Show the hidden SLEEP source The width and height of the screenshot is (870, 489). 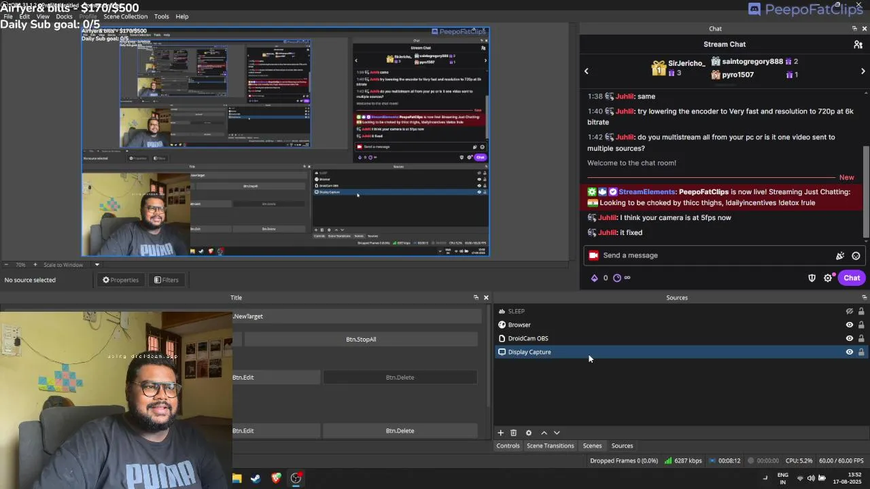pyautogui.click(x=849, y=311)
